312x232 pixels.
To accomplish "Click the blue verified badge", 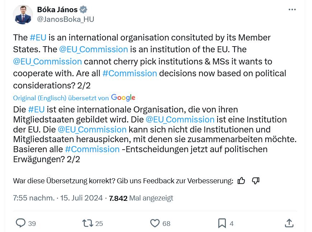I will [x=83, y=10].
